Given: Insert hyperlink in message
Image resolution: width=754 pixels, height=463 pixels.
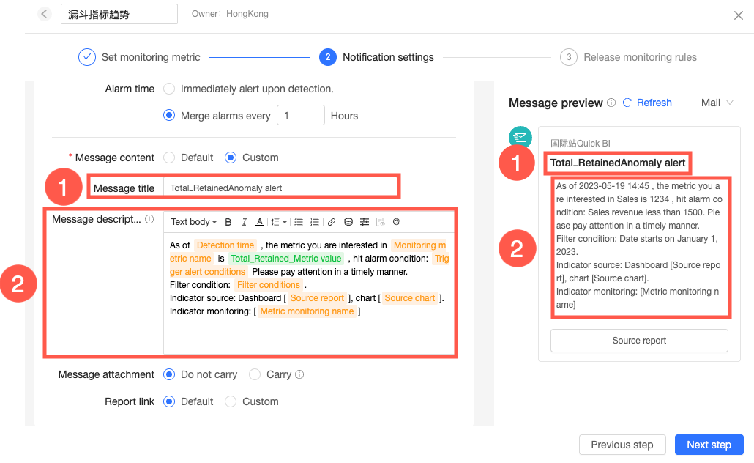Looking at the screenshot, I should [x=332, y=222].
